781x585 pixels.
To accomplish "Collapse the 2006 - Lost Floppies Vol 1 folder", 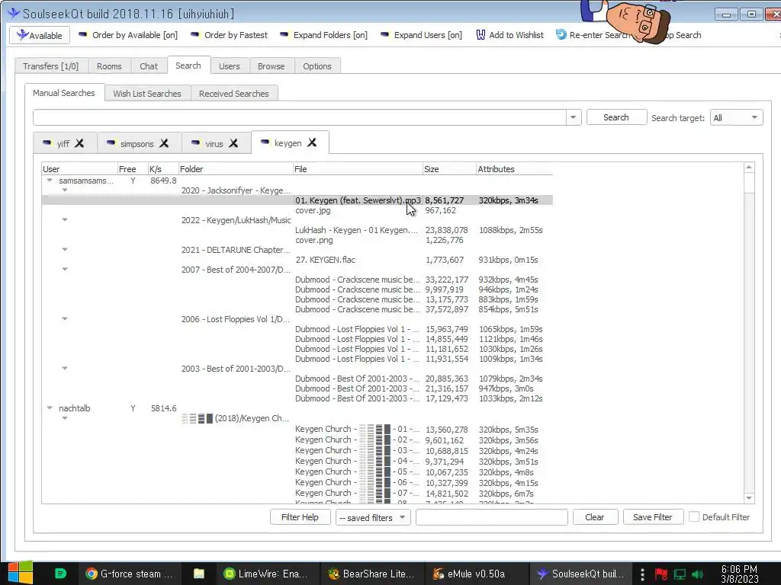I will 65,318.
